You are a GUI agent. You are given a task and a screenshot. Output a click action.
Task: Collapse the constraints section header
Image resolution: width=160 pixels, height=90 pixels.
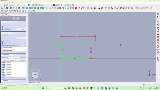(x=13, y=54)
